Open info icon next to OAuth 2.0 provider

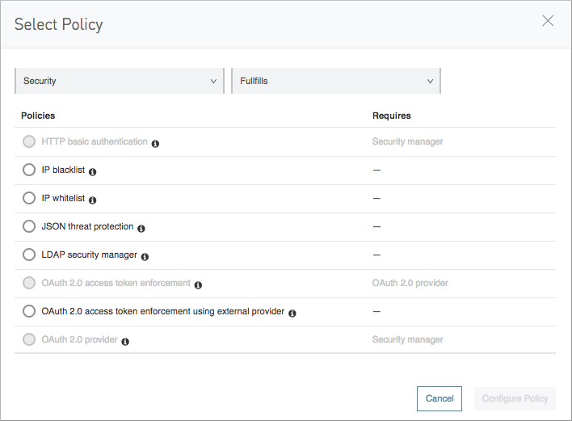pos(125,341)
